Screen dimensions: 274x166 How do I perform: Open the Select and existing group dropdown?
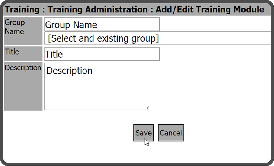(x=158, y=38)
